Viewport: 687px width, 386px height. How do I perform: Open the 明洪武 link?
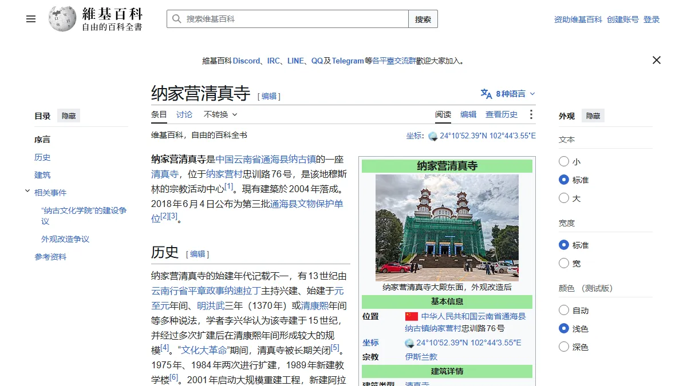[x=211, y=305]
